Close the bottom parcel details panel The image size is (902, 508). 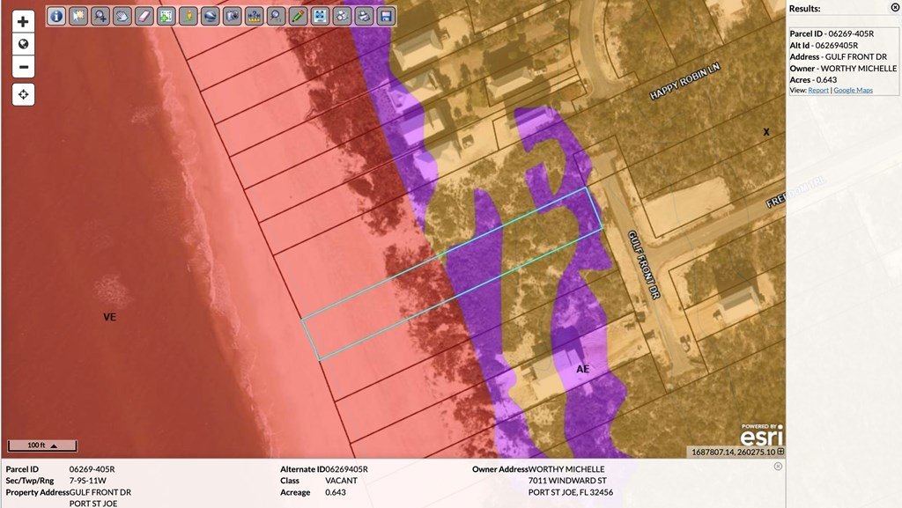point(778,467)
